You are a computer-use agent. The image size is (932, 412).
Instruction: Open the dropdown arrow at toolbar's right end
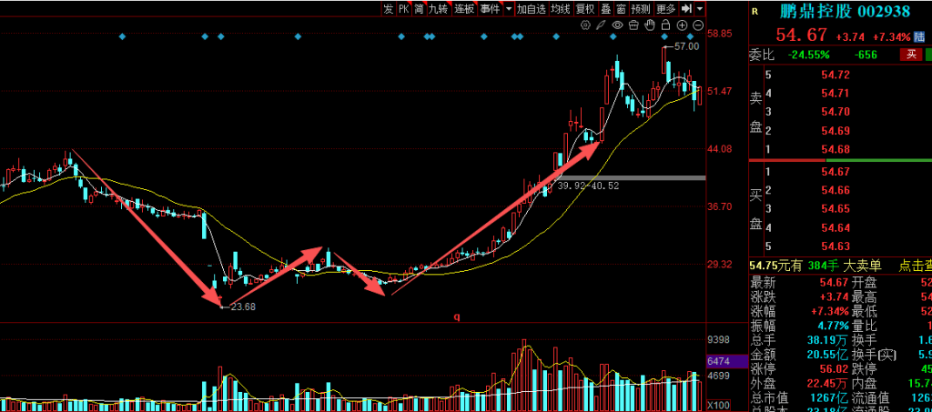699,8
